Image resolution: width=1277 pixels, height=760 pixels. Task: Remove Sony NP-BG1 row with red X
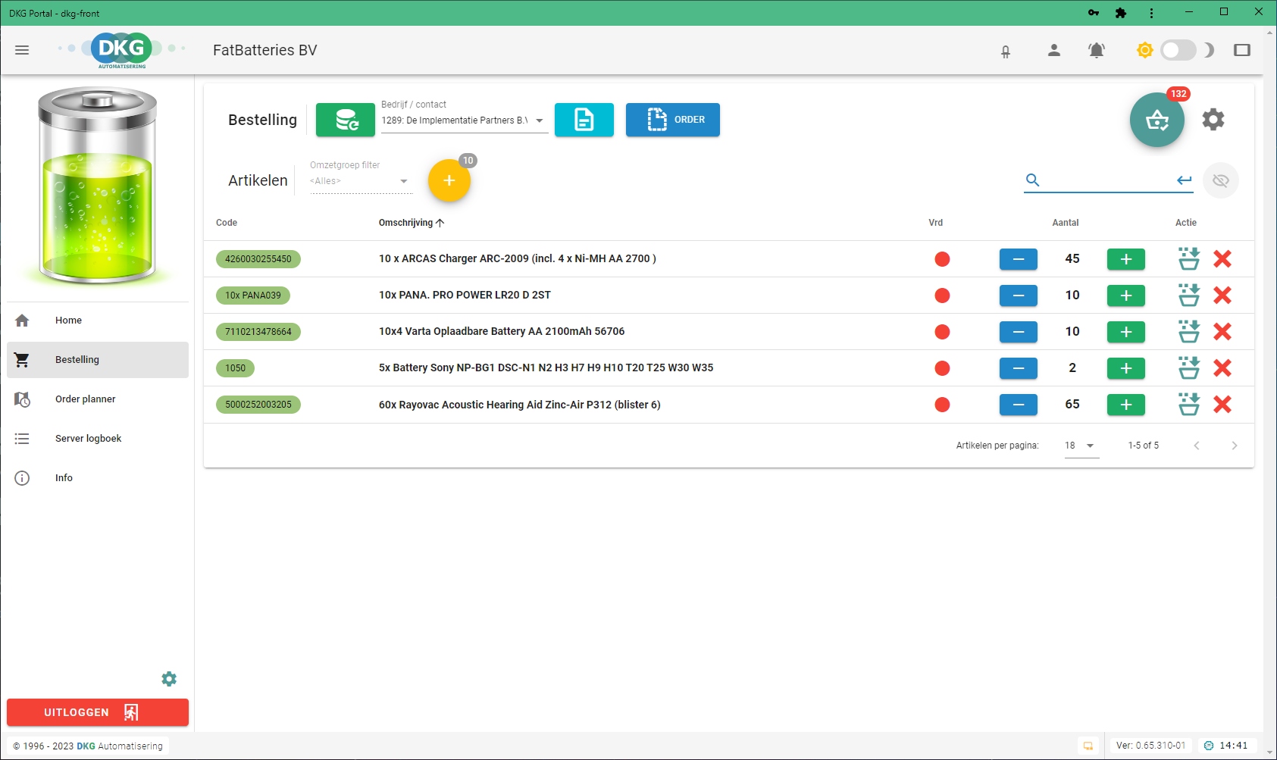[x=1222, y=368]
